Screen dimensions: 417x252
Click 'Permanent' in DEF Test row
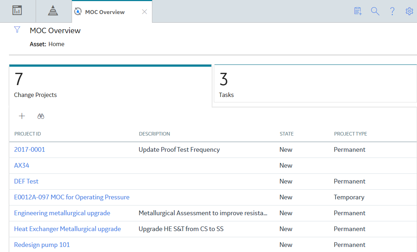point(349,181)
